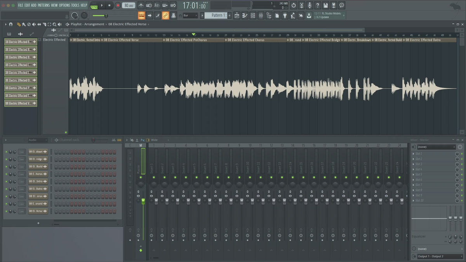466x262 pixels.
Task: Open the OPTIONS menu
Action: [64, 5]
